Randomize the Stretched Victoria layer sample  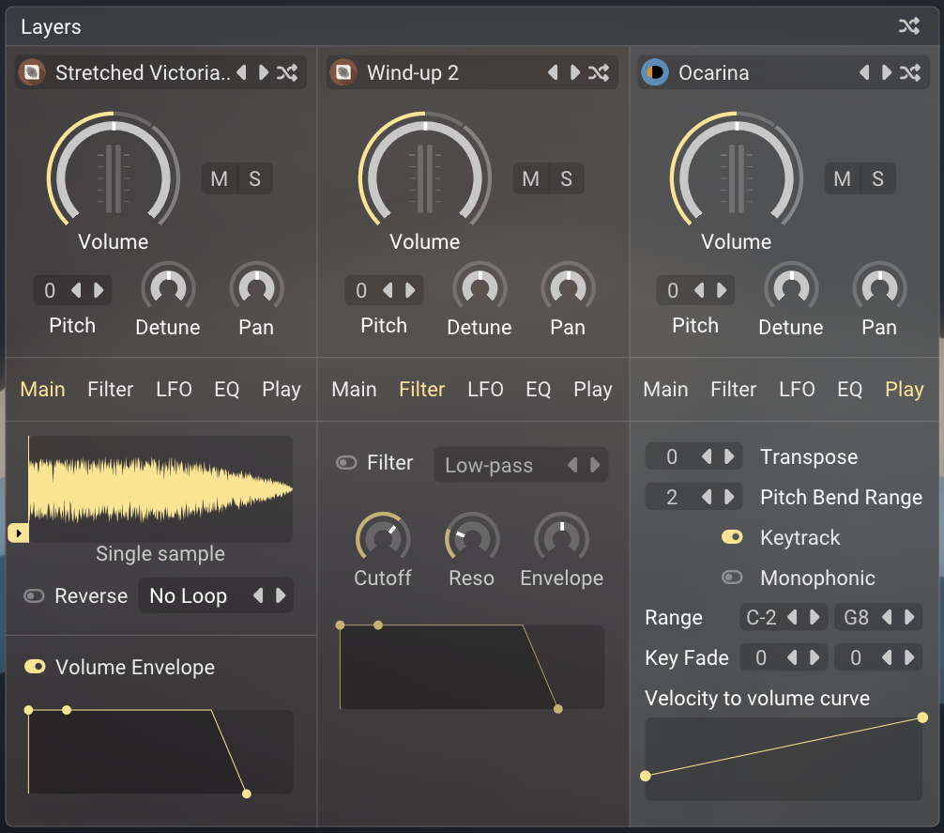click(x=287, y=72)
